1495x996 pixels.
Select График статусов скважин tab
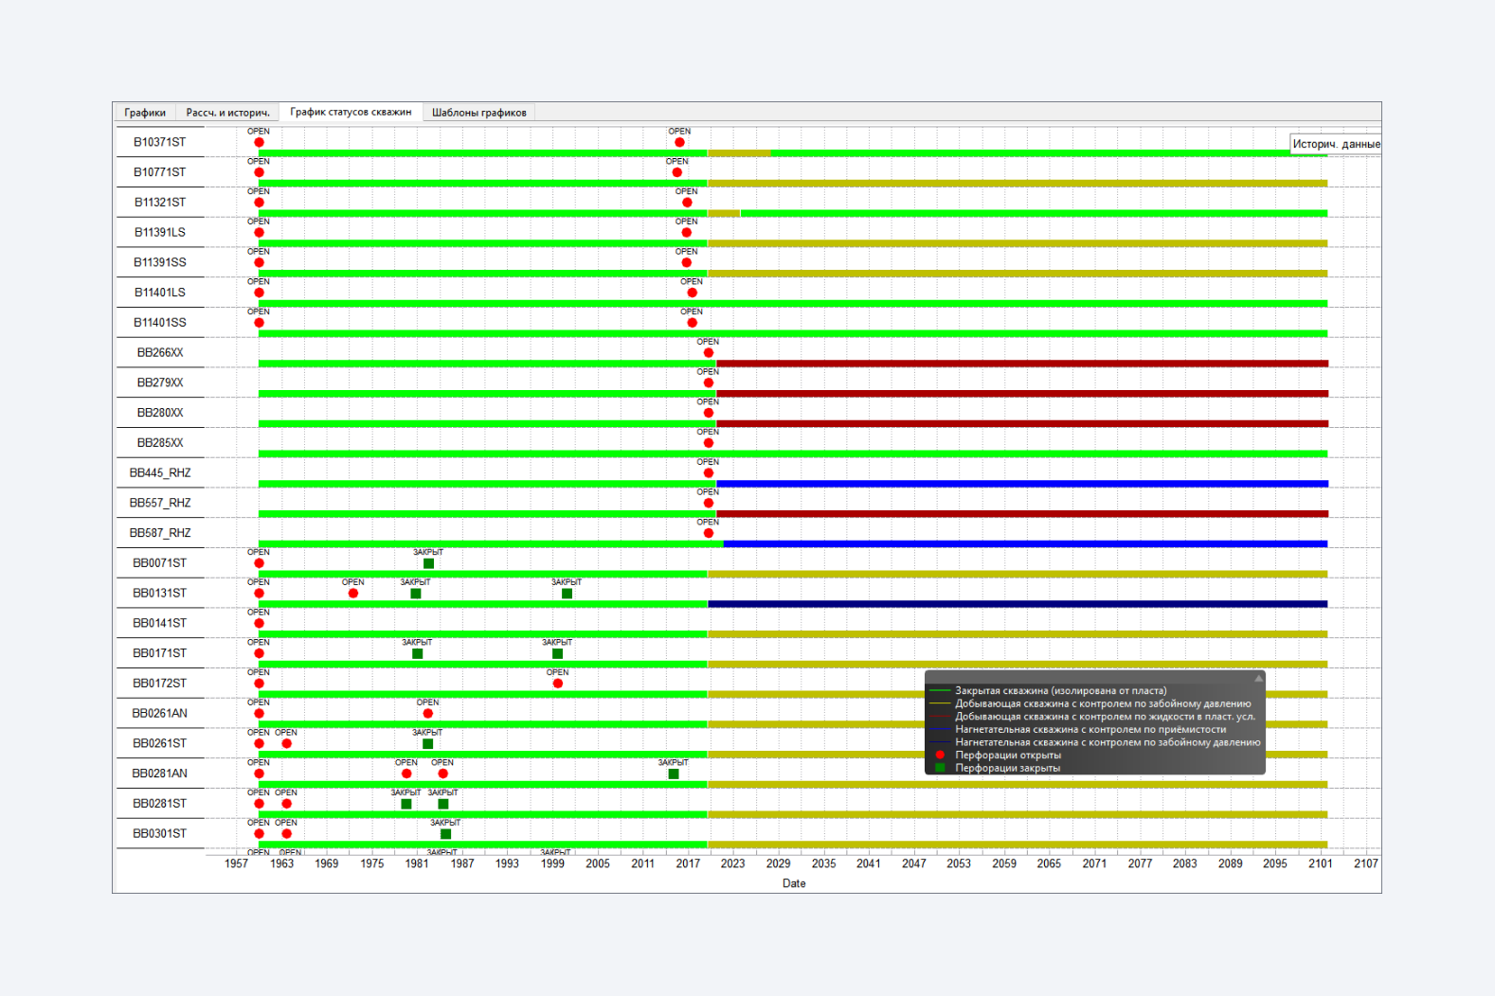[351, 112]
